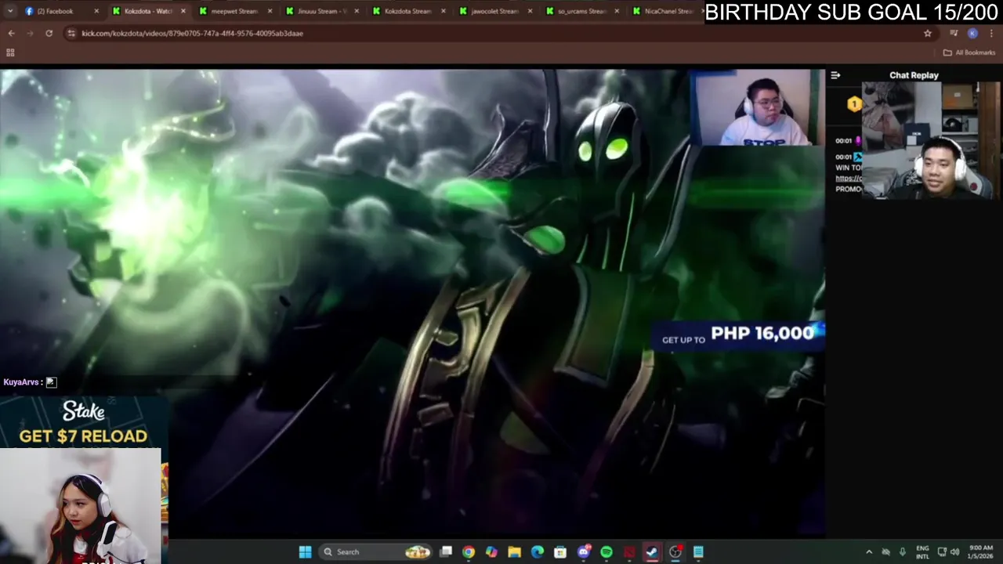View site information icon in address bar
Screen dimensions: 1003x564
point(71,33)
